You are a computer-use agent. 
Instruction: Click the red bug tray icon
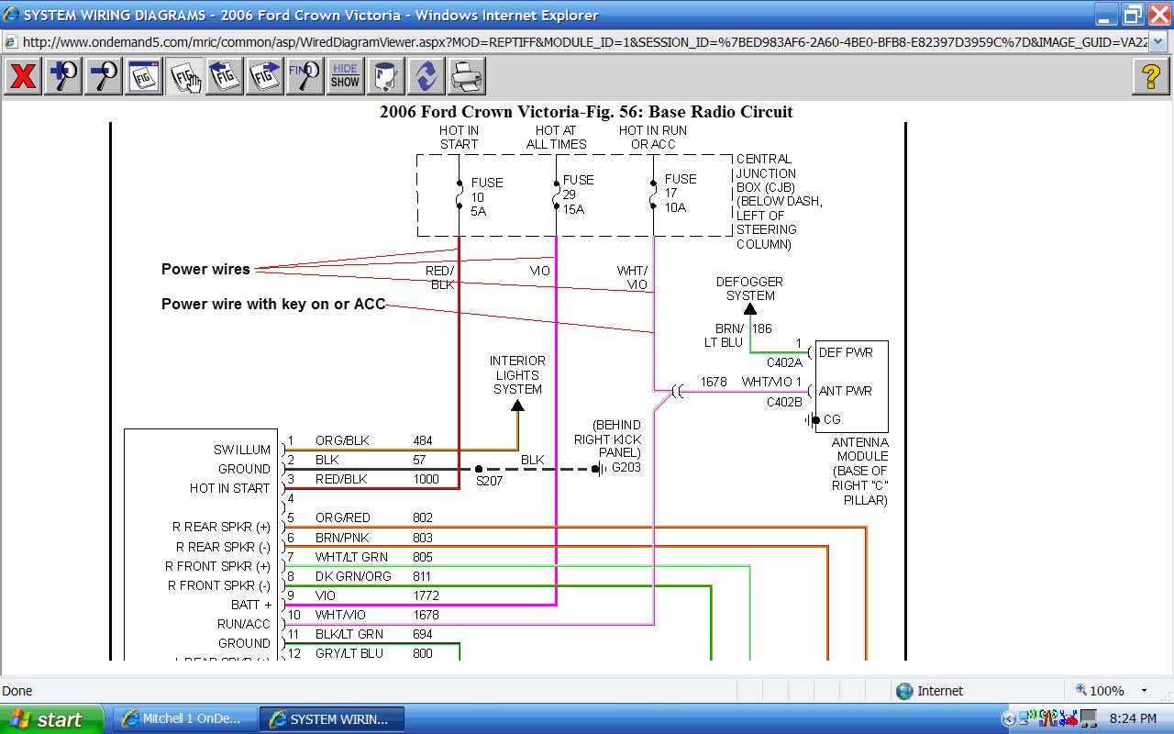(x=1068, y=717)
